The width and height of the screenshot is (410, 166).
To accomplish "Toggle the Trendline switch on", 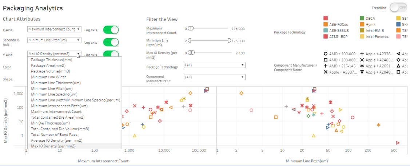I will tap(398, 7).
